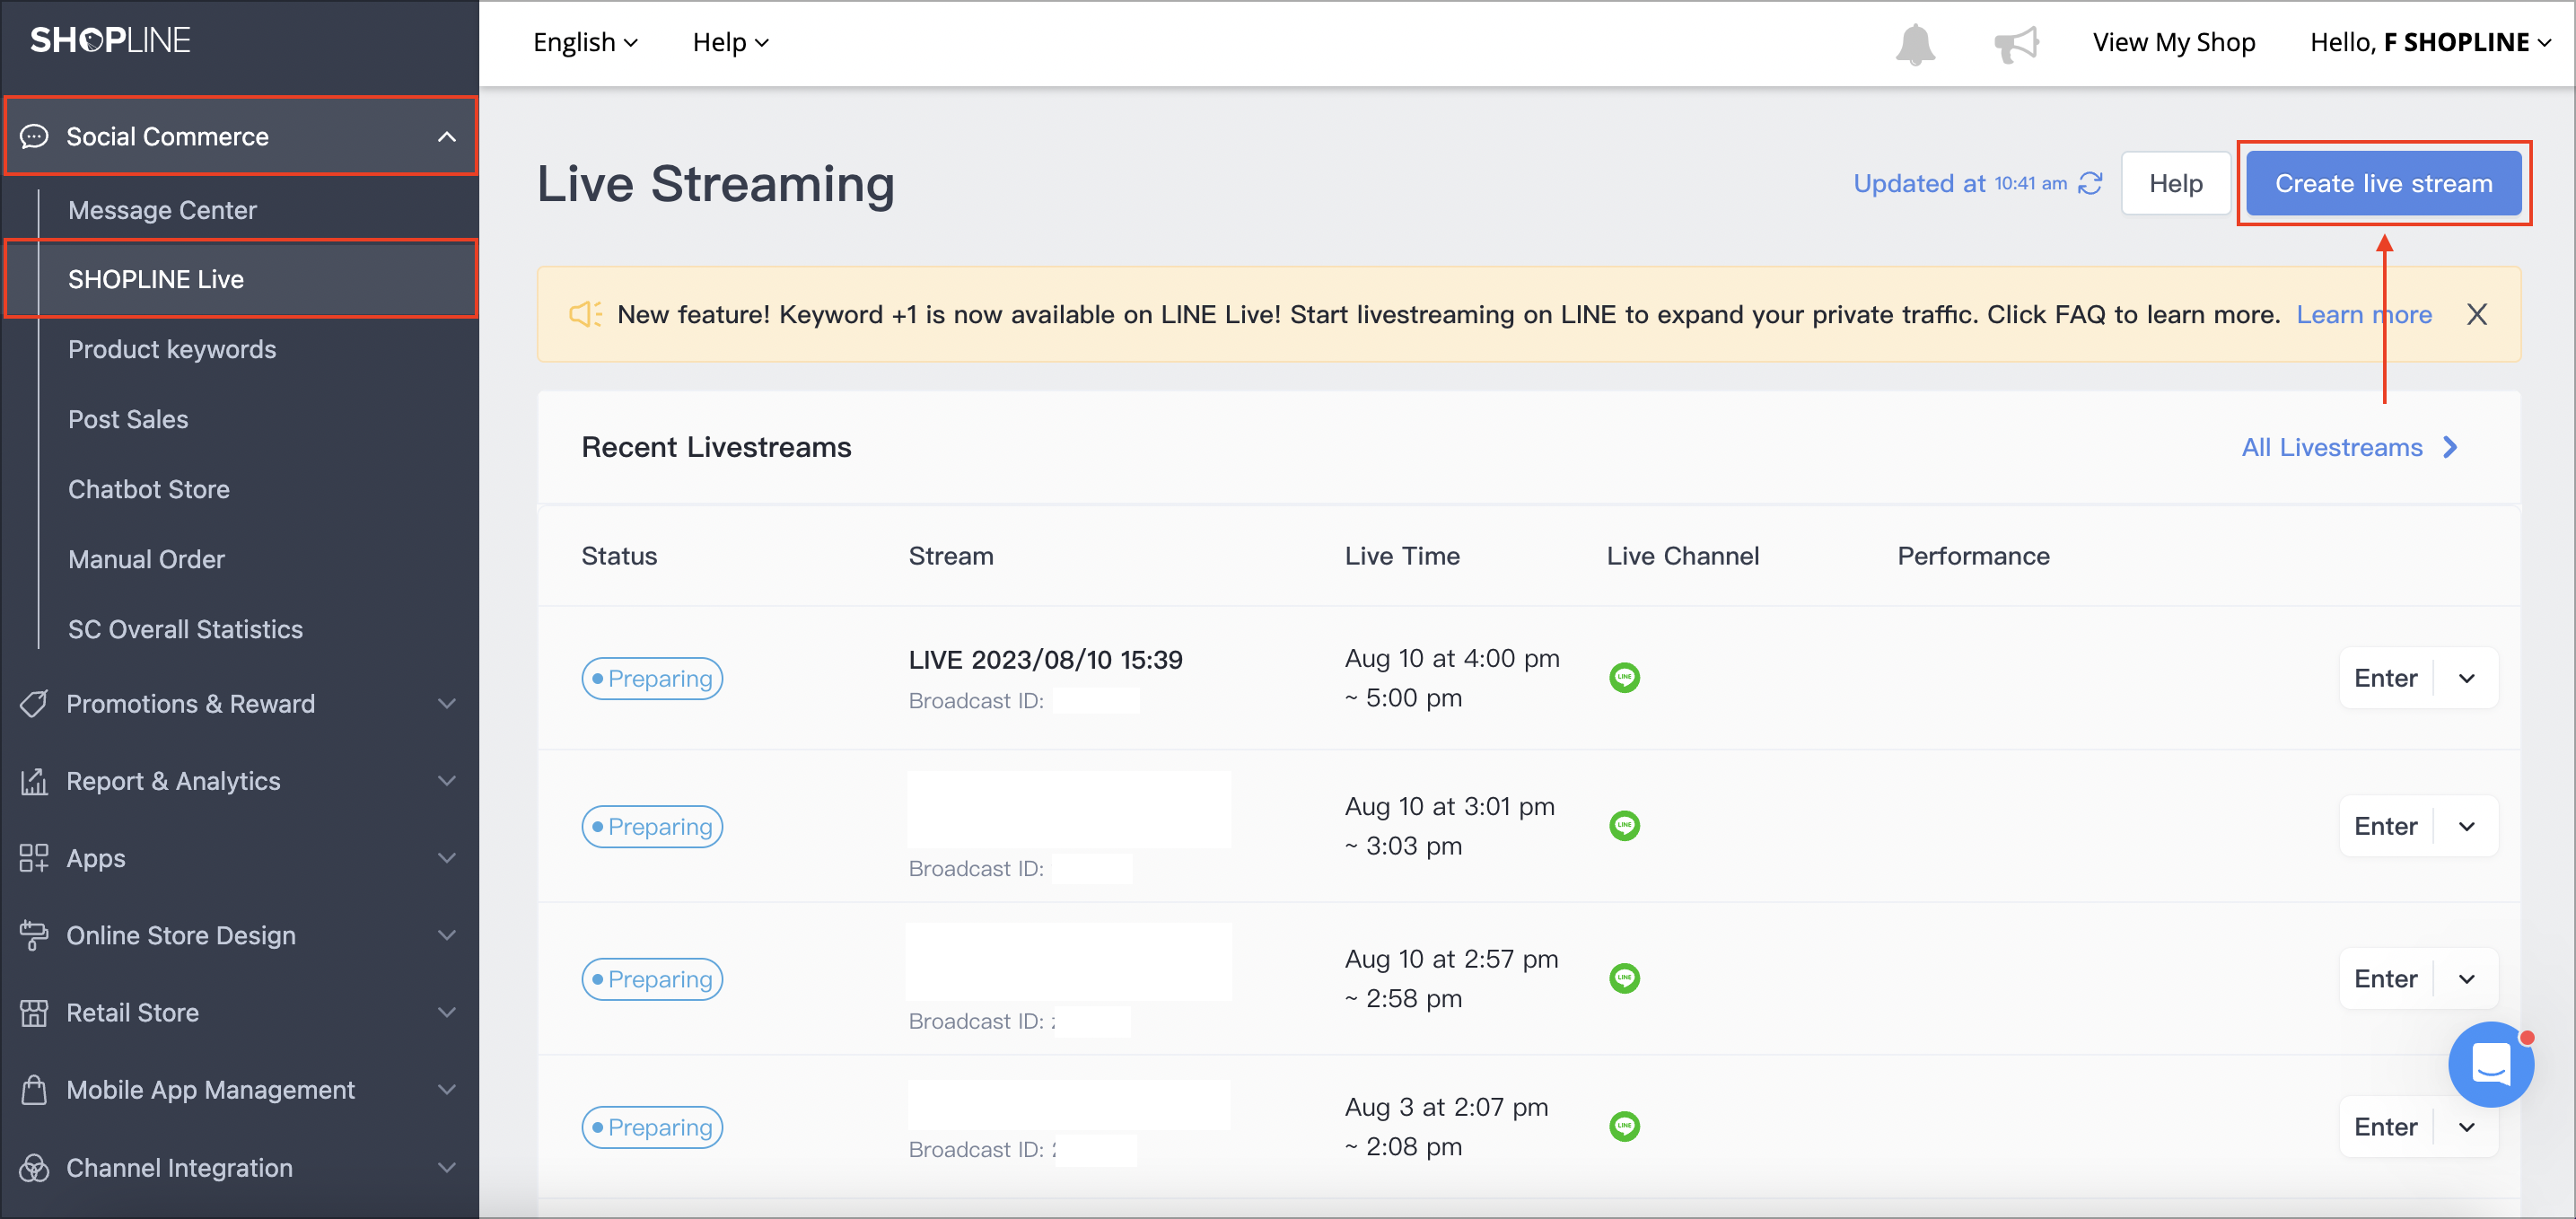Open the announcements megaphone icon
This screenshot has height=1219, width=2576.
2016,43
